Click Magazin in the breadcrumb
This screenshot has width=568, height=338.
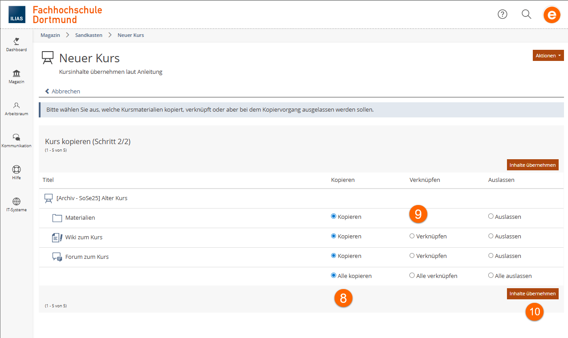[50, 35]
